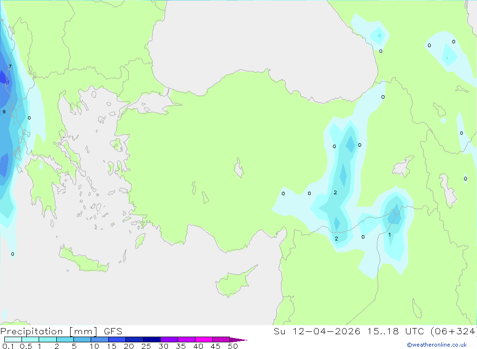The height and width of the screenshot is (349, 477).
Task: Click the 30–35 mm violet legend box
Action: click(169, 339)
